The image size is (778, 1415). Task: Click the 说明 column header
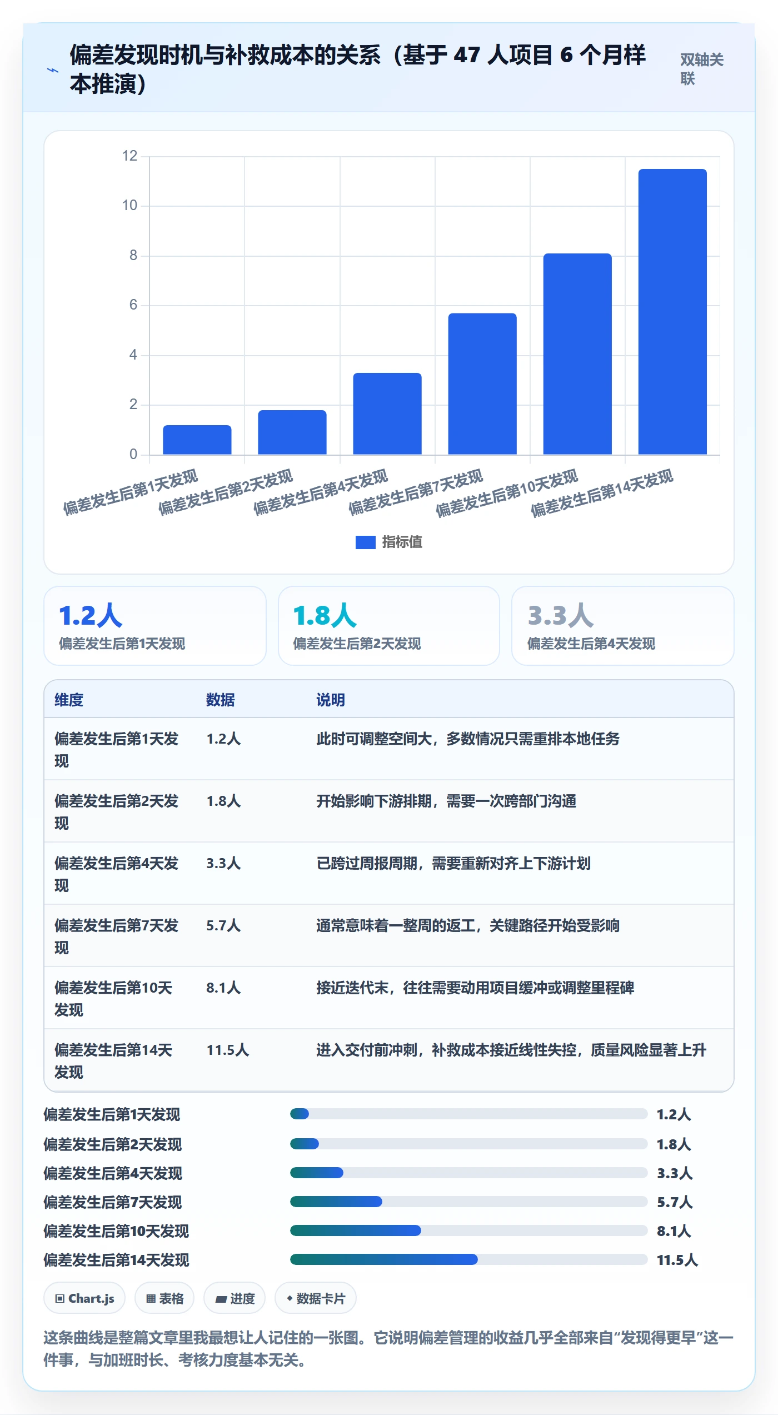[331, 700]
